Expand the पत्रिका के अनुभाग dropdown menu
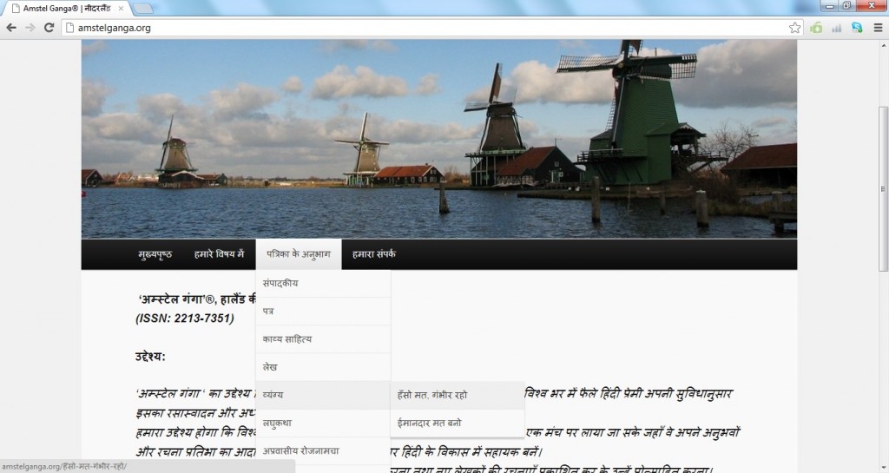 [x=298, y=254]
